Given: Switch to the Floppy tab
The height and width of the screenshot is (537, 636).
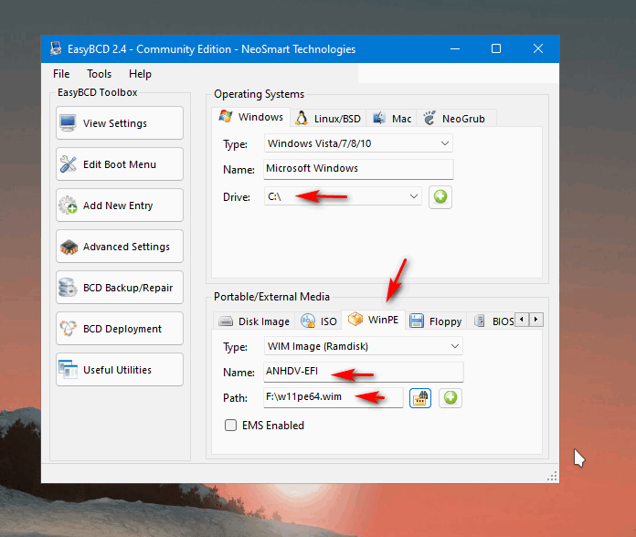Looking at the screenshot, I should 436,321.
